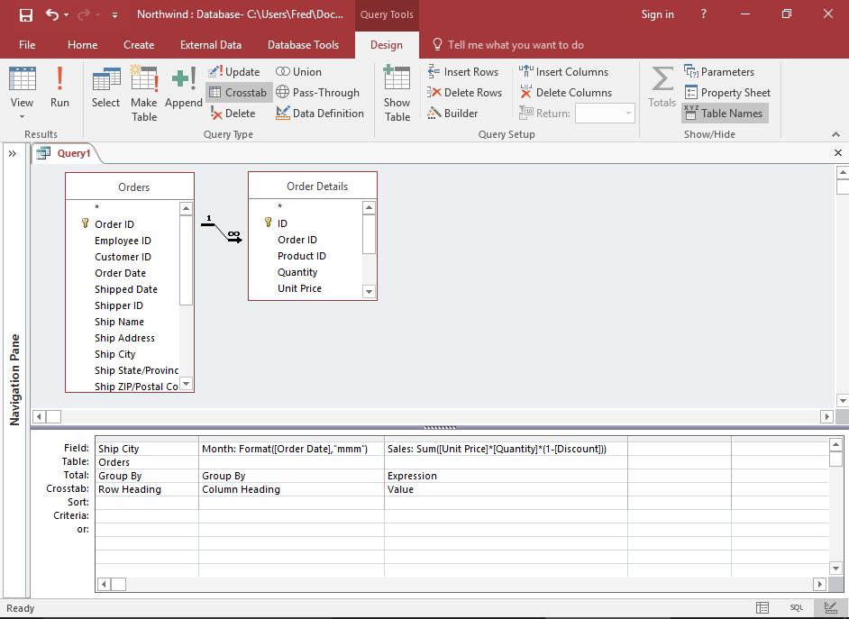
Task: Open the Group By Total cell under Ship City
Action: (x=147, y=476)
